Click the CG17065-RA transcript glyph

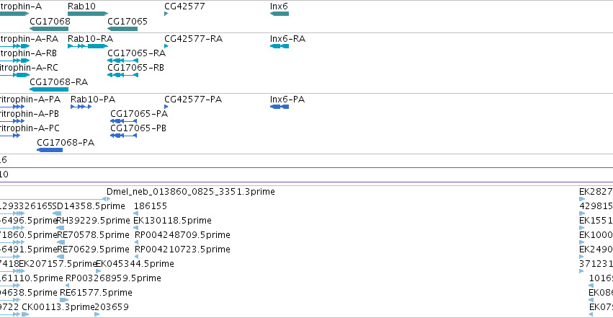tap(122, 61)
